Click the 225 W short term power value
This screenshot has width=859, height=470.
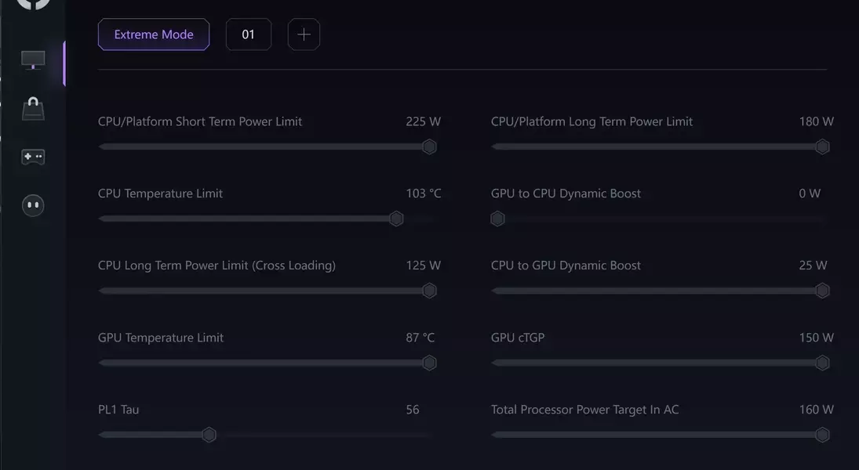pos(424,121)
